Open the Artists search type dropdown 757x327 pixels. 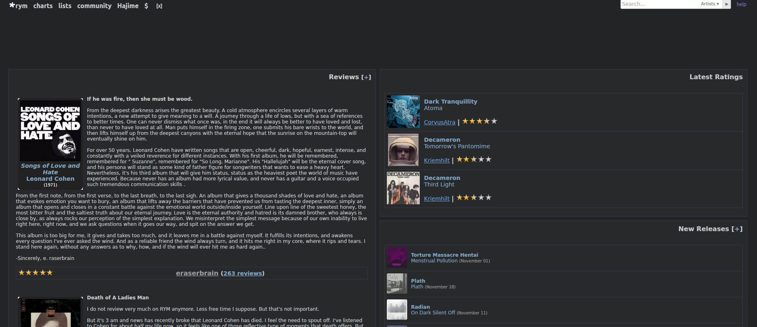pos(710,4)
